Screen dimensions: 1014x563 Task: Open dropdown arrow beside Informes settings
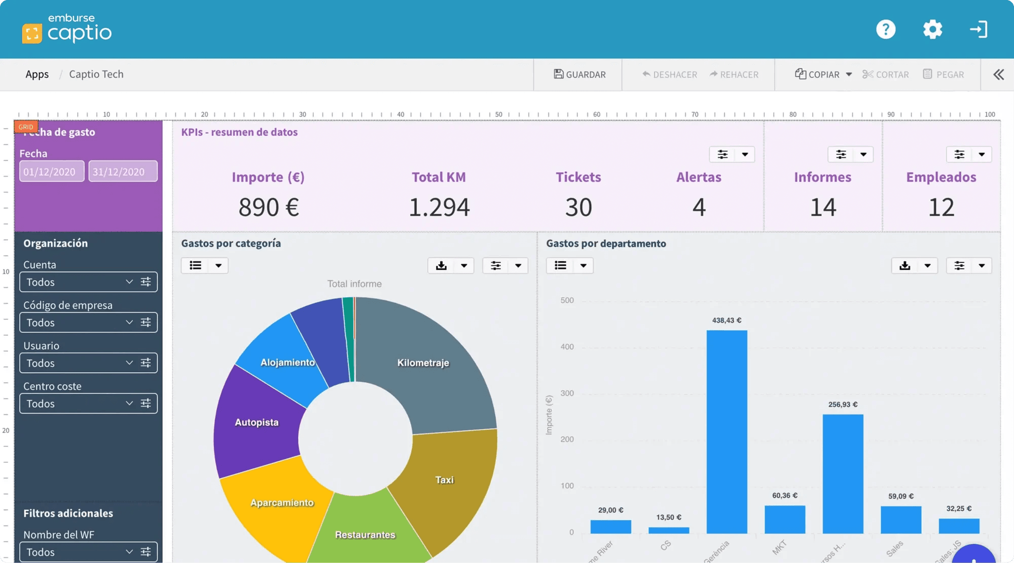(863, 154)
